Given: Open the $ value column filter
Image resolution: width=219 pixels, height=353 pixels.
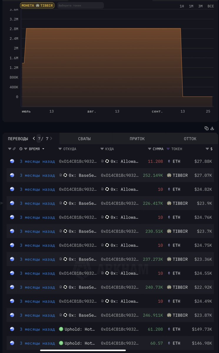Looking at the screenshot, I should [207, 149].
